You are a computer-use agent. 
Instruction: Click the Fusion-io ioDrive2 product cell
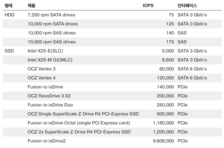tap(47, 141)
